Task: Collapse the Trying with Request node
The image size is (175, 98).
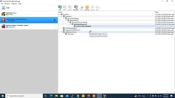Action: tap(64, 18)
